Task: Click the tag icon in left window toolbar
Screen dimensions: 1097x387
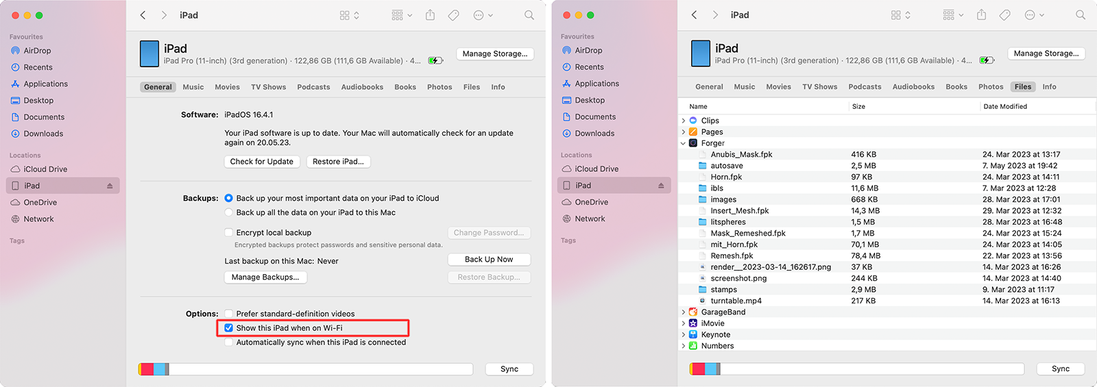Action: tap(453, 15)
